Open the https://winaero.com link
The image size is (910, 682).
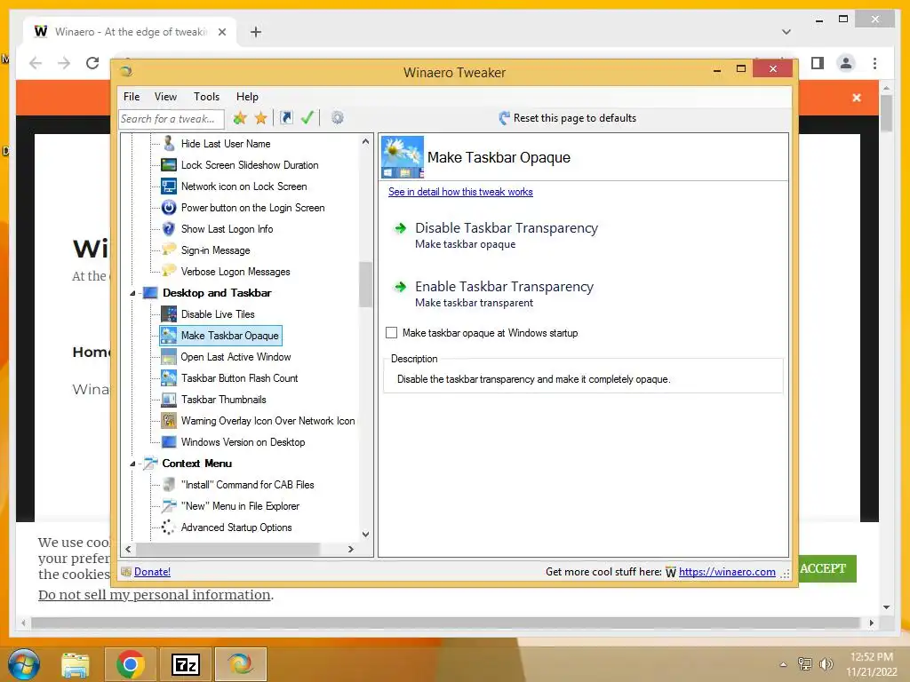[x=727, y=572]
